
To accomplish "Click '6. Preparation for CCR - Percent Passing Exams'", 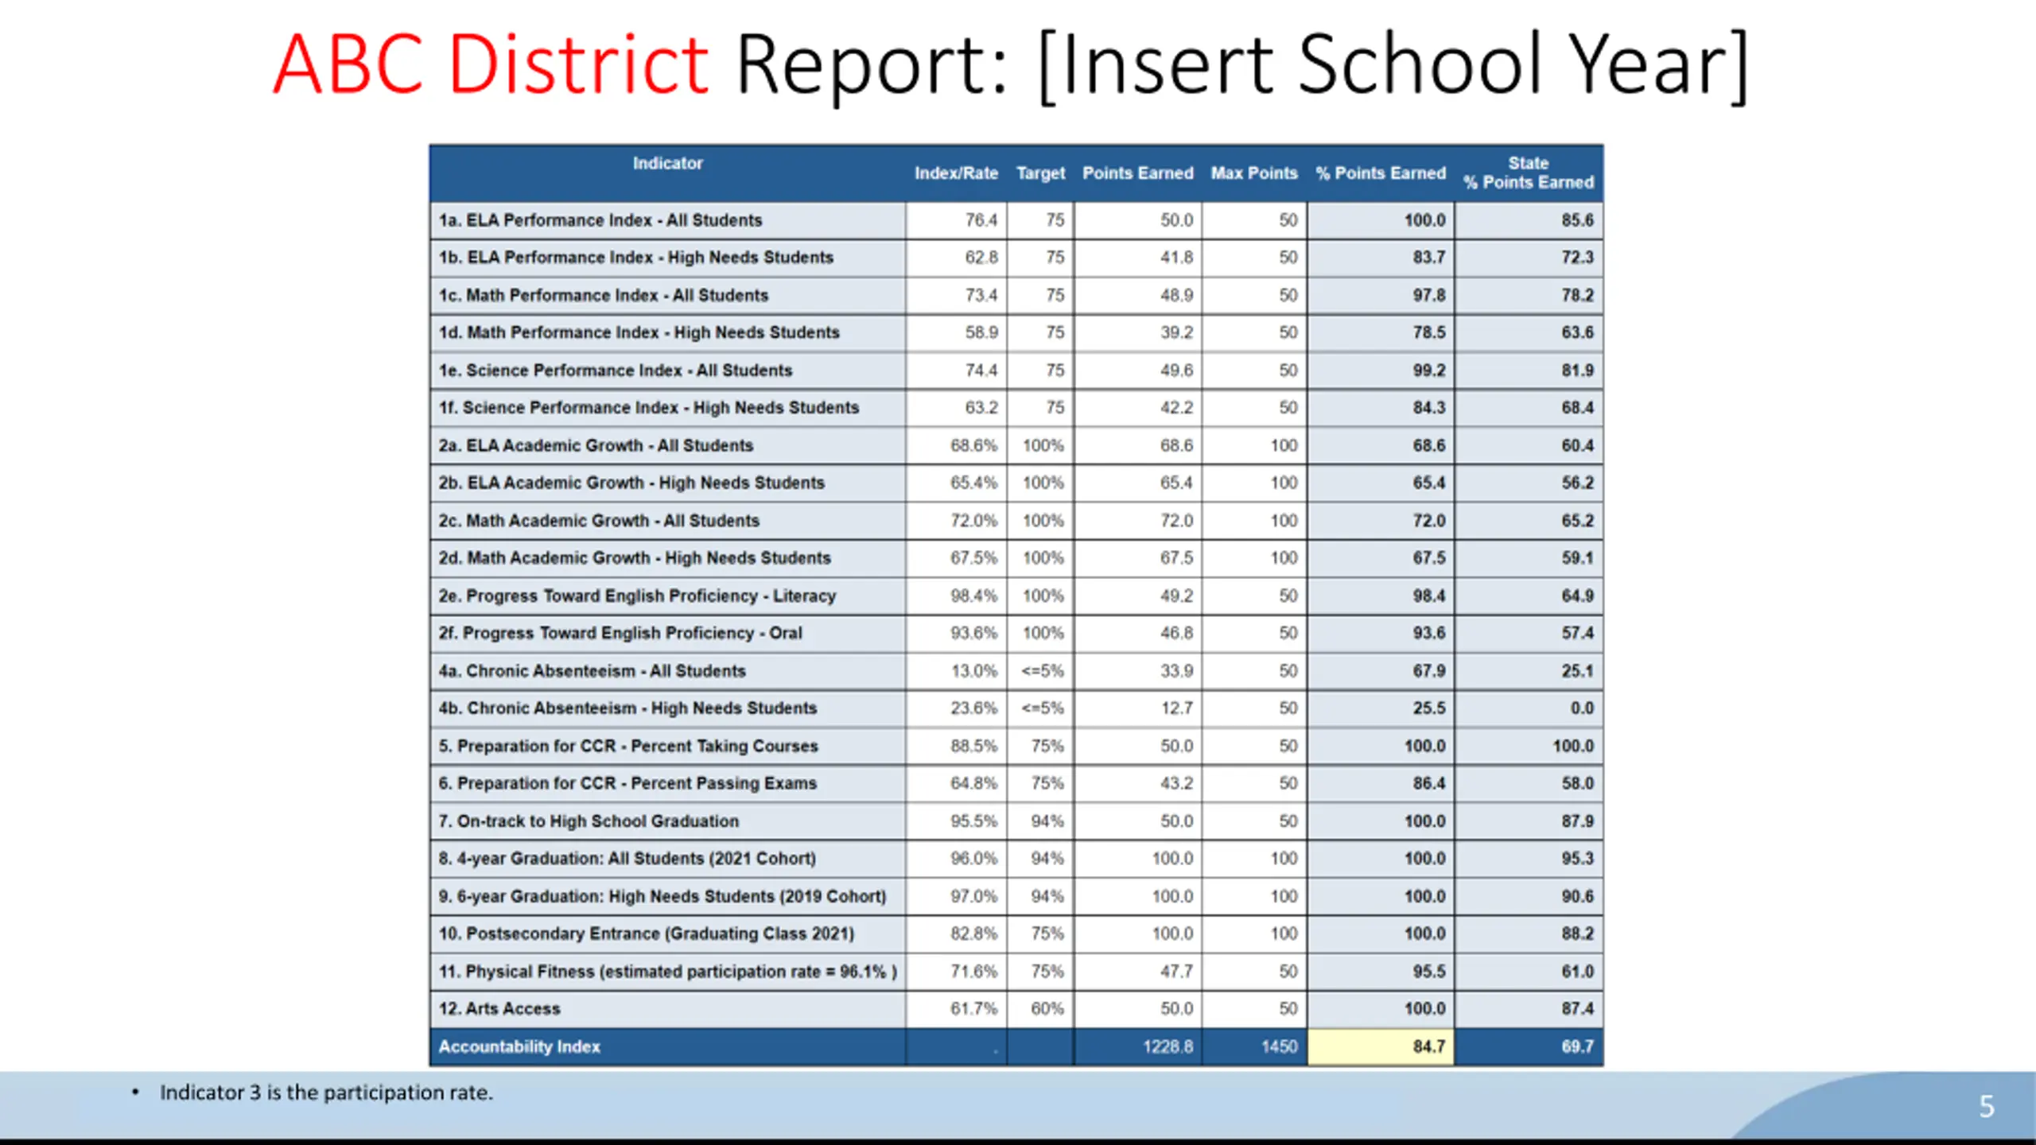I will pos(628,783).
